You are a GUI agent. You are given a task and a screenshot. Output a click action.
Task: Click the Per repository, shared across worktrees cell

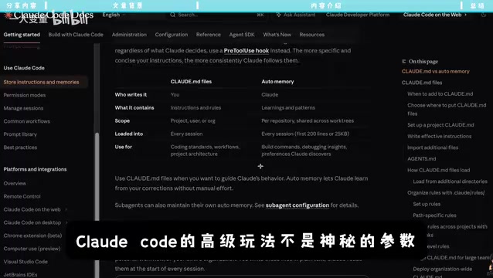(x=308, y=121)
